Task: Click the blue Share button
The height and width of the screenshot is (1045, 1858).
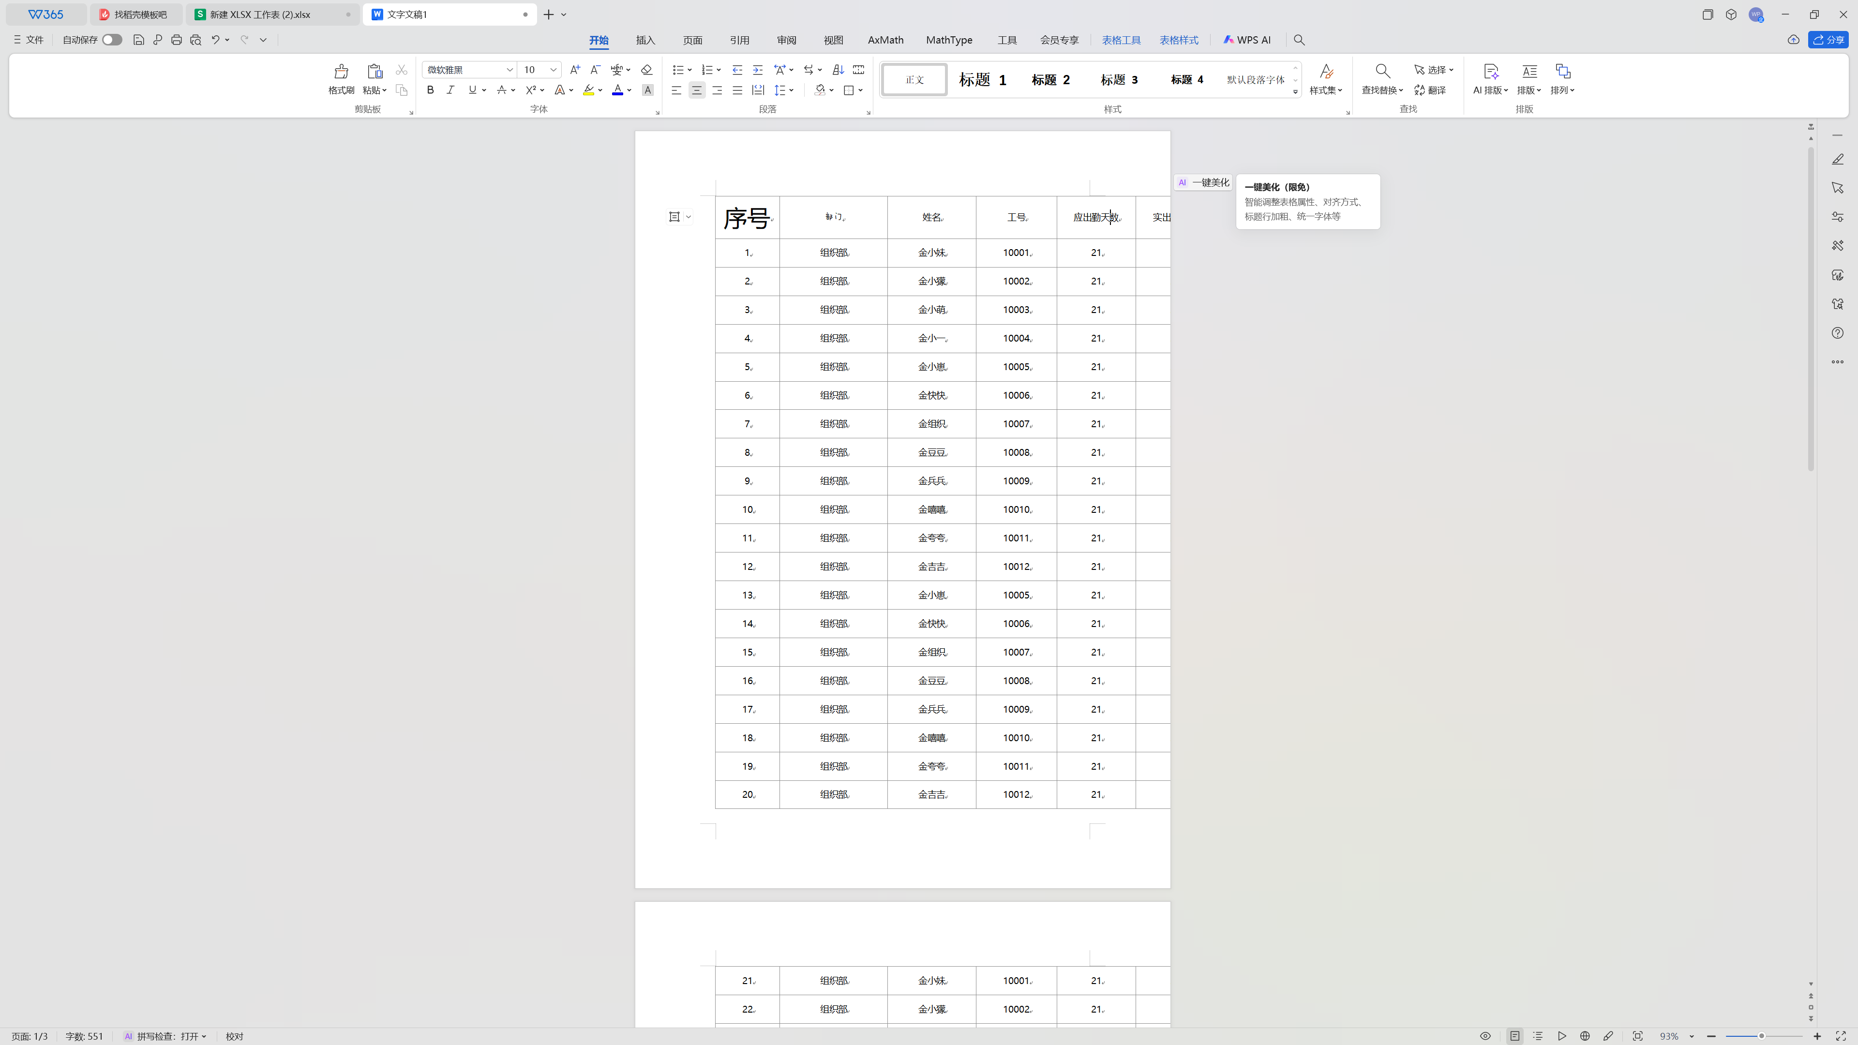Action: click(1828, 40)
